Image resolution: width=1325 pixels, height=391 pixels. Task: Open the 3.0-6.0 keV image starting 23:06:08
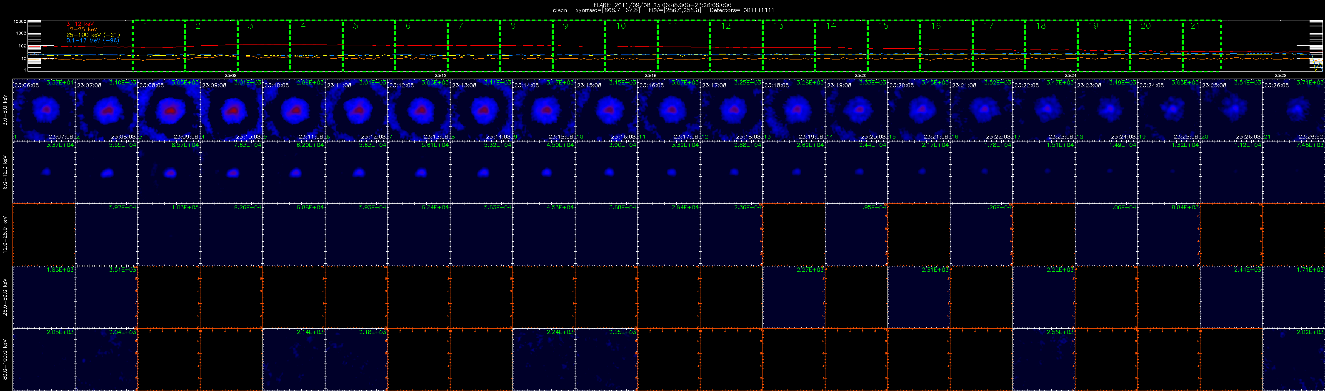pyautogui.click(x=44, y=109)
